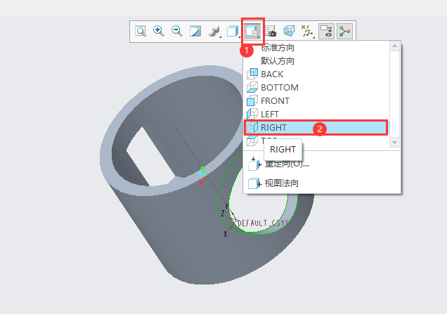Image resolution: width=447 pixels, height=314 pixels.
Task: Expand the datum display filters arrow
Action: (x=314, y=37)
